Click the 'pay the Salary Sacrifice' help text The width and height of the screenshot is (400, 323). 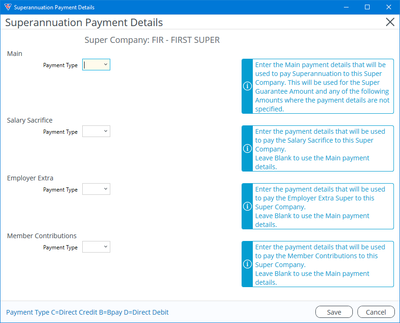[320, 149]
